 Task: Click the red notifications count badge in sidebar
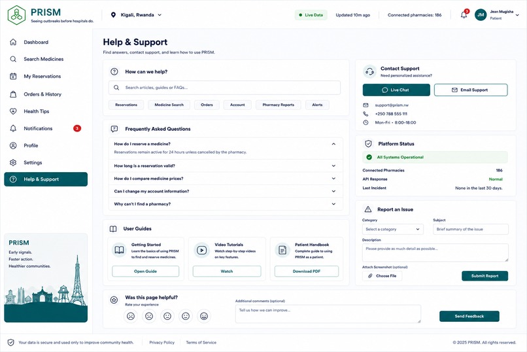click(77, 128)
